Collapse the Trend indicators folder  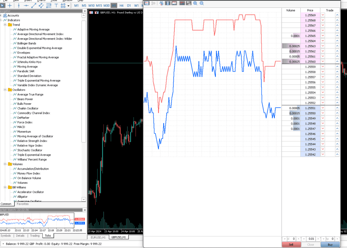pyautogui.click(x=5, y=25)
